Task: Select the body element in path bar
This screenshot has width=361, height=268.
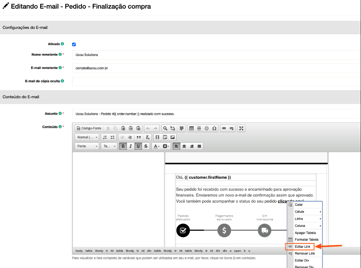Action: pos(79,251)
